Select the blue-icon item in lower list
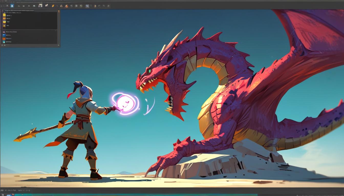 tap(4, 35)
